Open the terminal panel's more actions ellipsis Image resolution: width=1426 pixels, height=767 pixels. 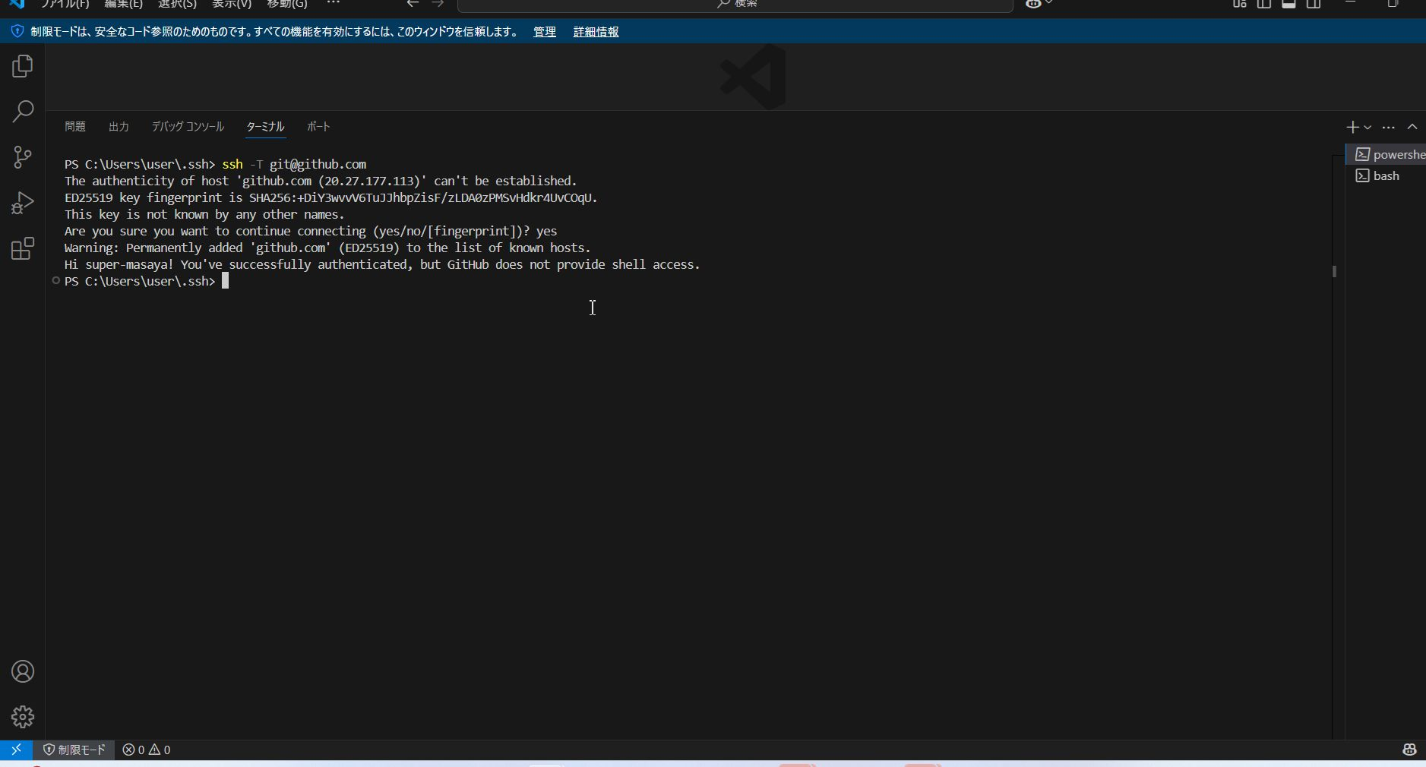(x=1389, y=127)
